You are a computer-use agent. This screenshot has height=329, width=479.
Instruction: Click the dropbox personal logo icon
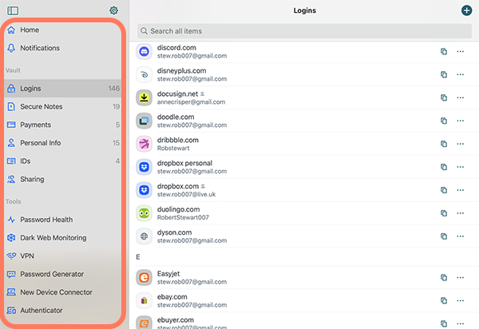click(144, 167)
